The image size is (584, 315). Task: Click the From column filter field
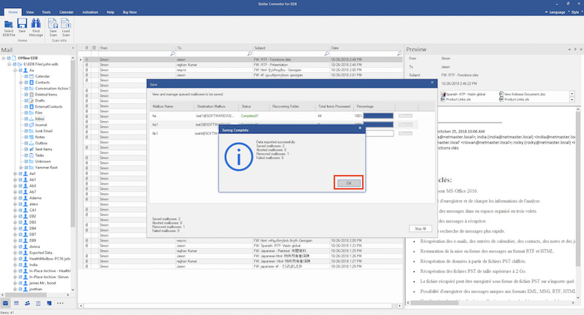(x=137, y=54)
